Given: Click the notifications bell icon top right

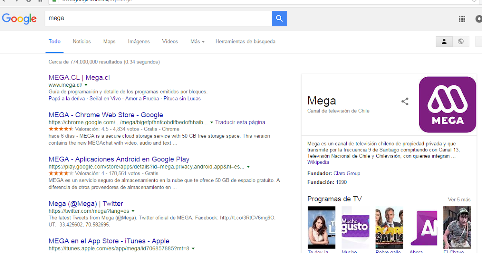Looking at the screenshot, I should pos(478,18).
